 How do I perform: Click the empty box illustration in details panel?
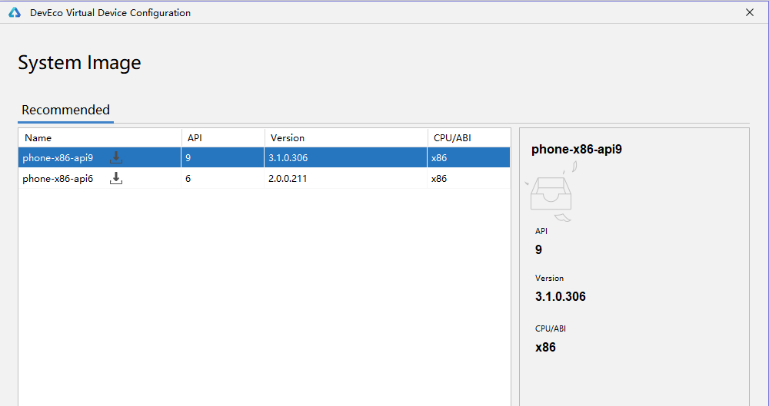pyautogui.click(x=551, y=193)
